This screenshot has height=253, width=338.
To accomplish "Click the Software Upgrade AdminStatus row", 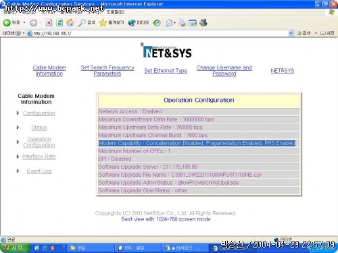I will click(x=199, y=183).
